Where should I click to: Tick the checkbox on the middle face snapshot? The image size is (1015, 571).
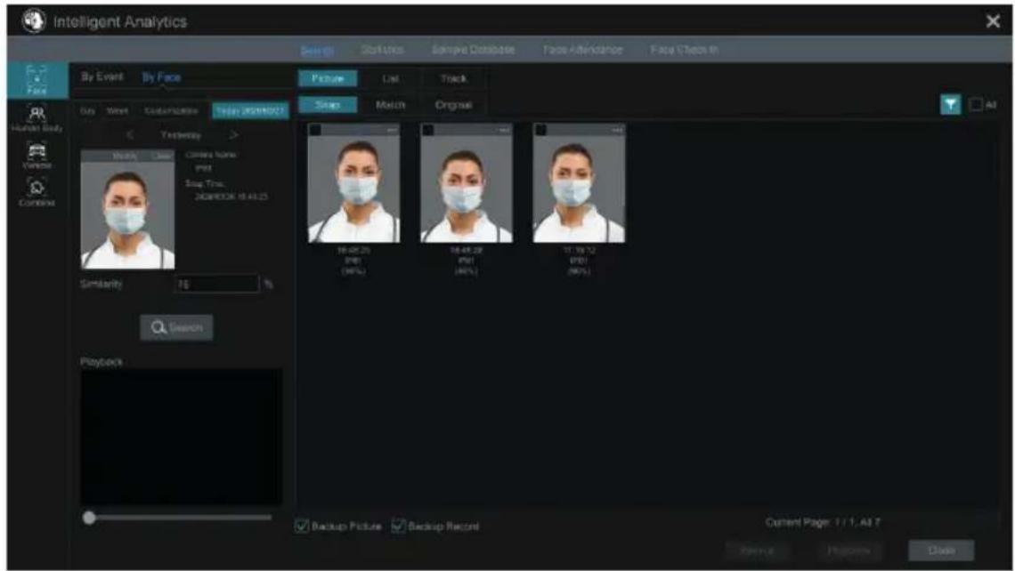tap(428, 130)
